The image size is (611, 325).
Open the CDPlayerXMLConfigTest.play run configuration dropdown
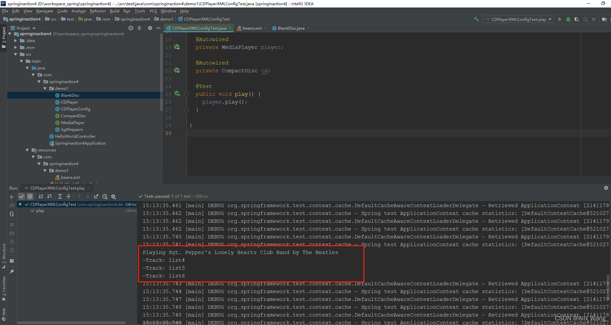tap(518, 19)
